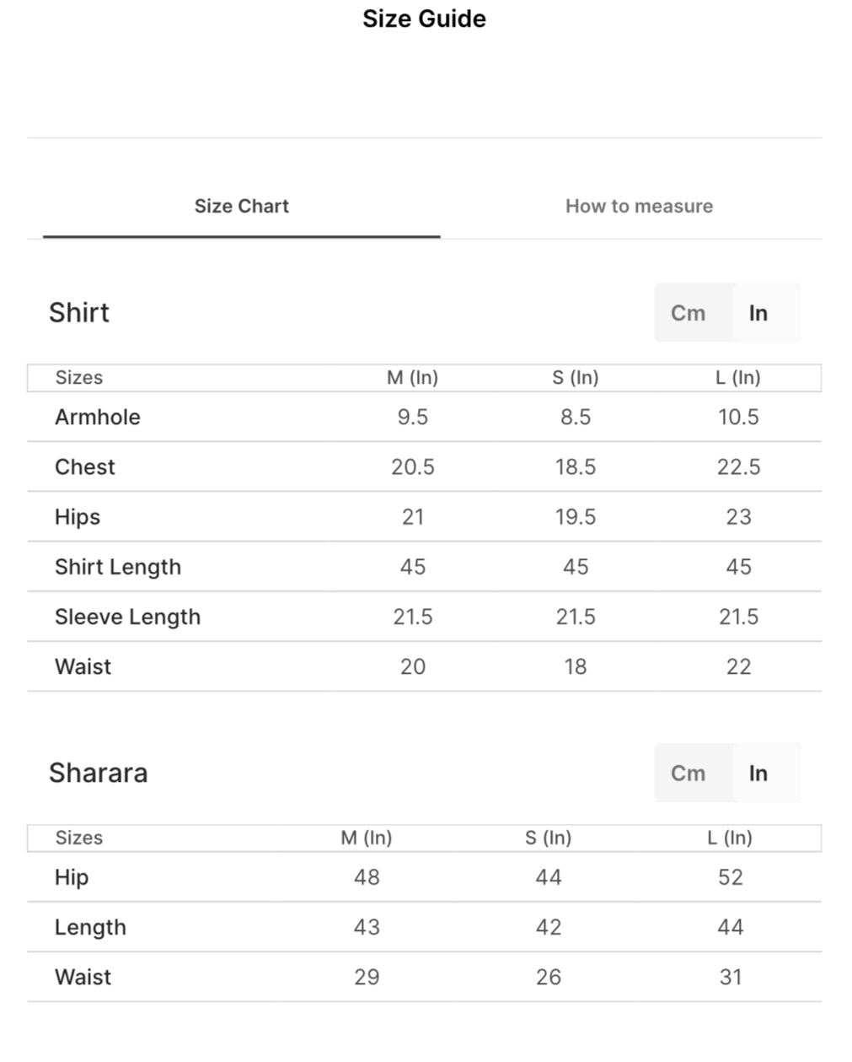Select the Shirt L (In) column header

point(738,378)
